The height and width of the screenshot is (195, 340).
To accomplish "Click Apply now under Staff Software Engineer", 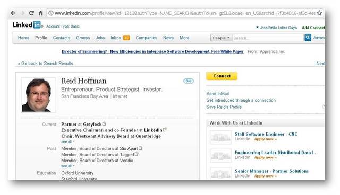I will tap(266, 139).
